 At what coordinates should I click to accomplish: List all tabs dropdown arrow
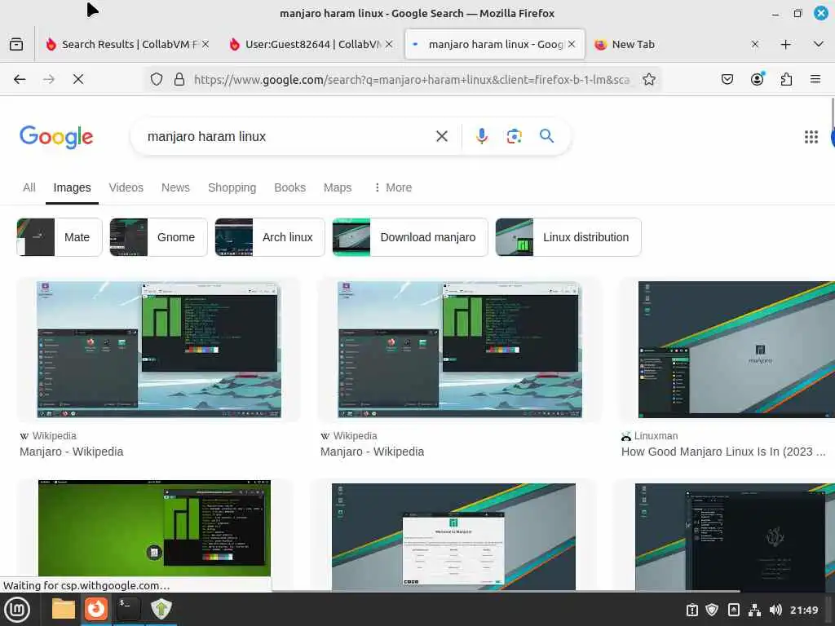tap(819, 44)
